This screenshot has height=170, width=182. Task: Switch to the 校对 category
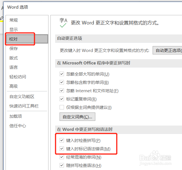click(27, 39)
